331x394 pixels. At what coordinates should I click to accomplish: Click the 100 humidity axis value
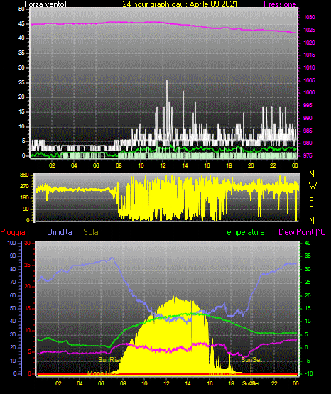tap(11, 243)
